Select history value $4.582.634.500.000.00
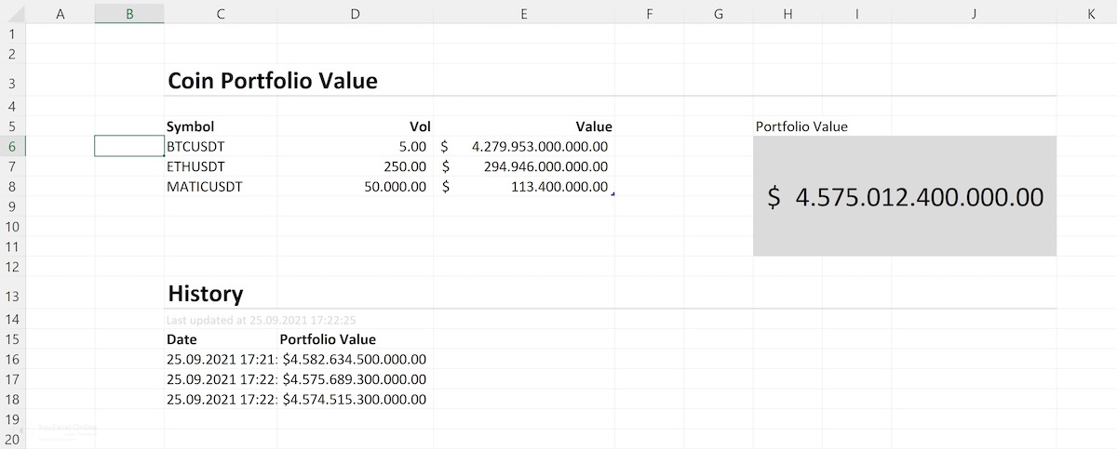 [355, 359]
